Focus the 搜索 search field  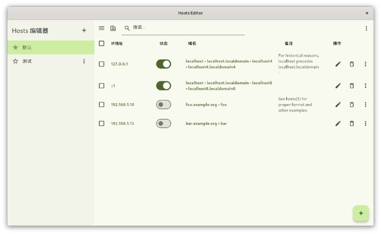pyautogui.click(x=186, y=28)
